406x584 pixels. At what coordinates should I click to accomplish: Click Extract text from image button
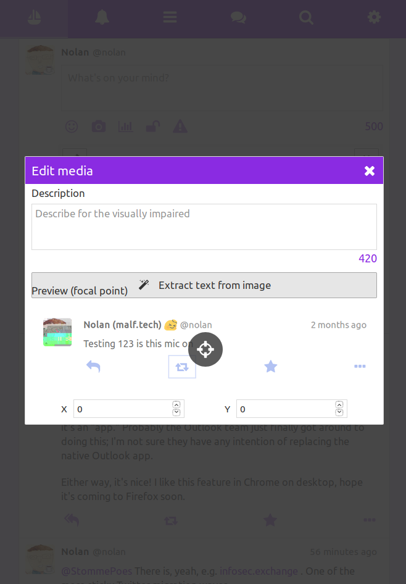point(204,285)
